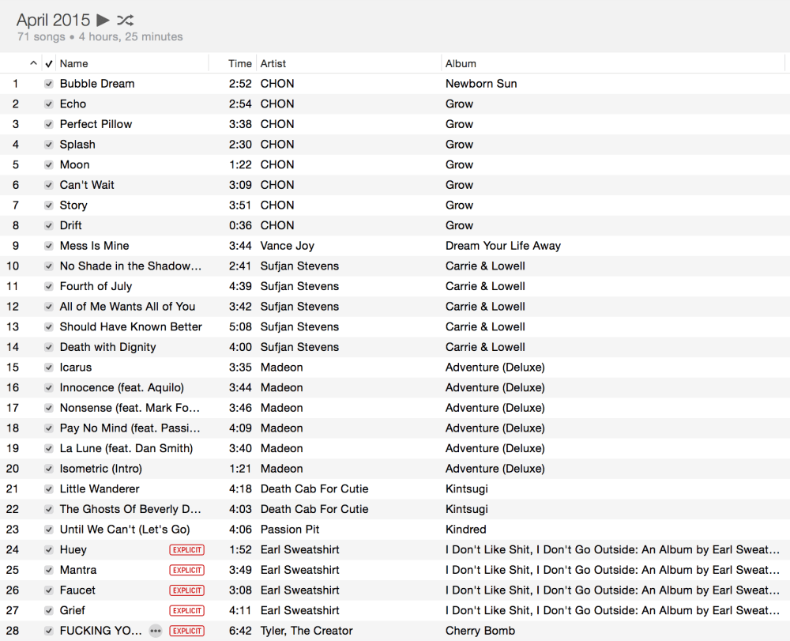Image resolution: width=790 pixels, height=641 pixels.
Task: Sort songs by the Name column
Action: pyautogui.click(x=74, y=64)
